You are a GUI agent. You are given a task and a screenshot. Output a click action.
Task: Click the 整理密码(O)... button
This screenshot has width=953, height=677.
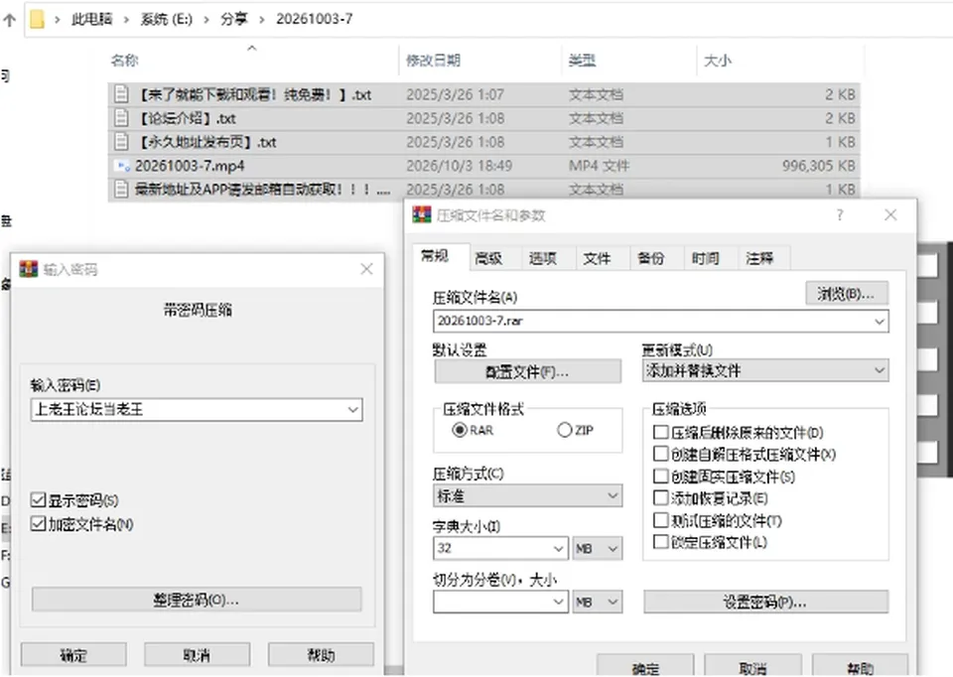197,600
